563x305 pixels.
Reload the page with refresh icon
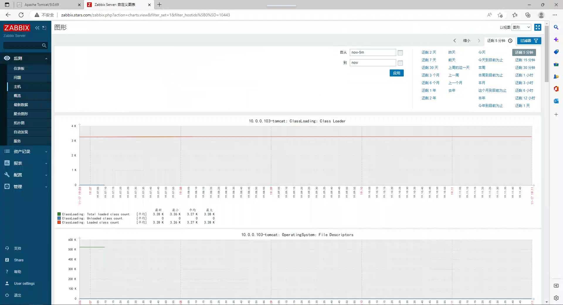click(21, 15)
